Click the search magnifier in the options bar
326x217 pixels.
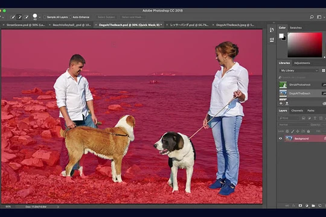click(x=312, y=17)
